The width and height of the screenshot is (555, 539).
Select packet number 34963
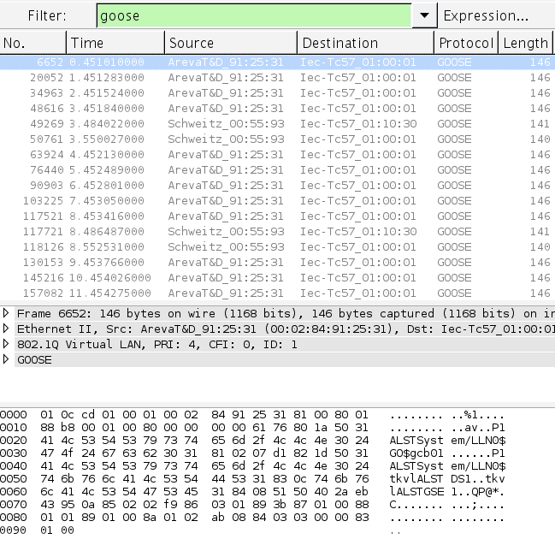coord(277,92)
